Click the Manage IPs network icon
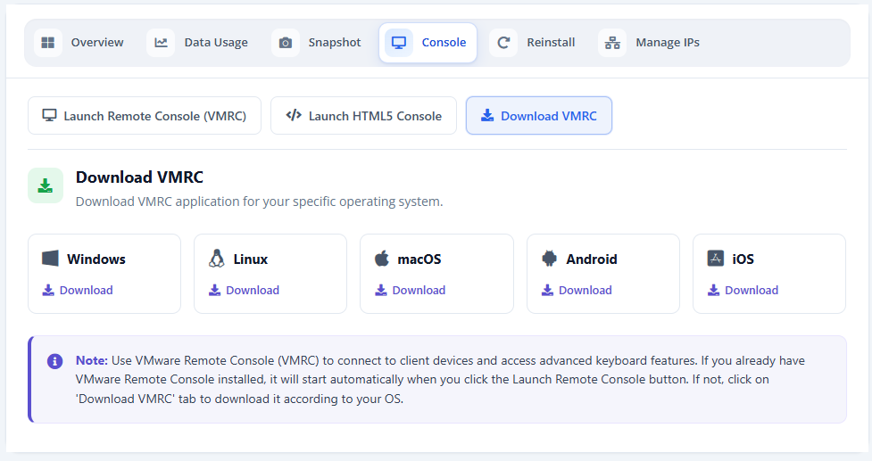 pos(612,43)
